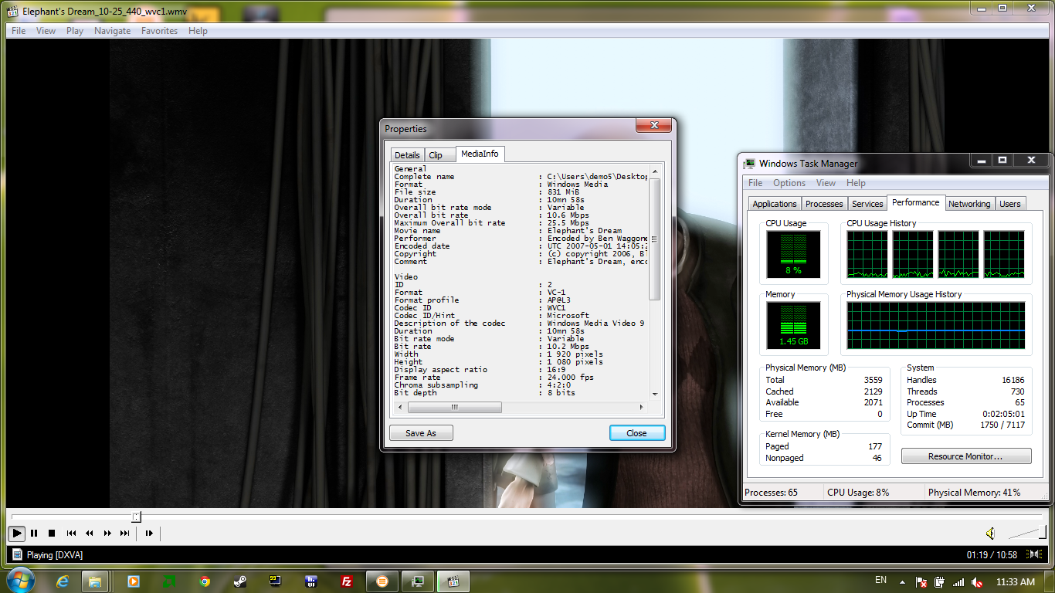This screenshot has width=1055, height=593.
Task: Rewind the video with decrease speed button
Action: click(90, 533)
